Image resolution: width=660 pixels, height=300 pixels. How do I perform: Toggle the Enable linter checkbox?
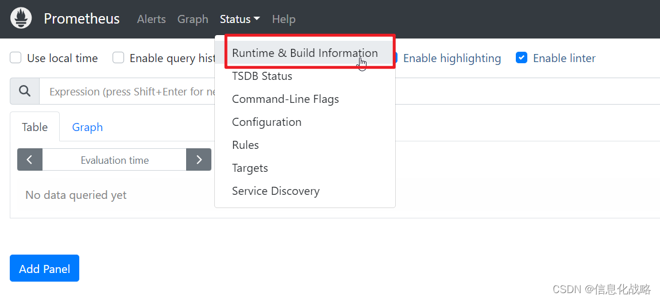[522, 57]
